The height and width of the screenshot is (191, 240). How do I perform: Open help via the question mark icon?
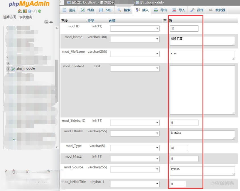click(x=30, y=11)
